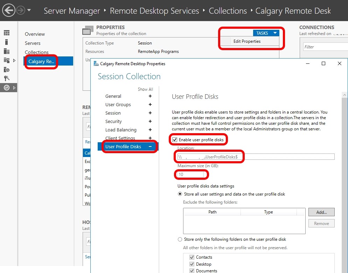Uncheck Enable user profile disks
This screenshot has width=348, height=273.
[175, 140]
